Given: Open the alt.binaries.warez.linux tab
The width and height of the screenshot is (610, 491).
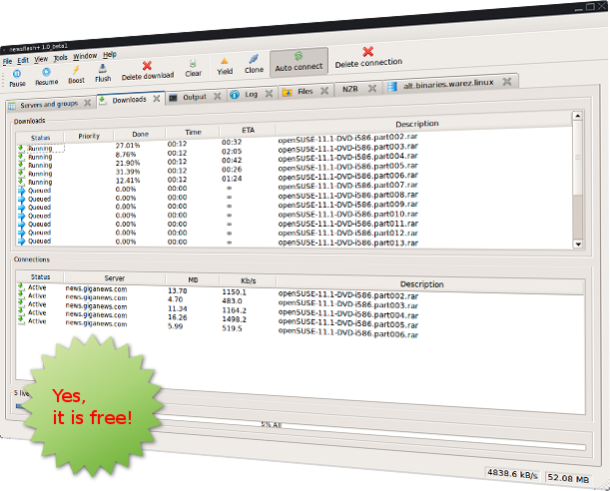Looking at the screenshot, I should click(x=448, y=84).
